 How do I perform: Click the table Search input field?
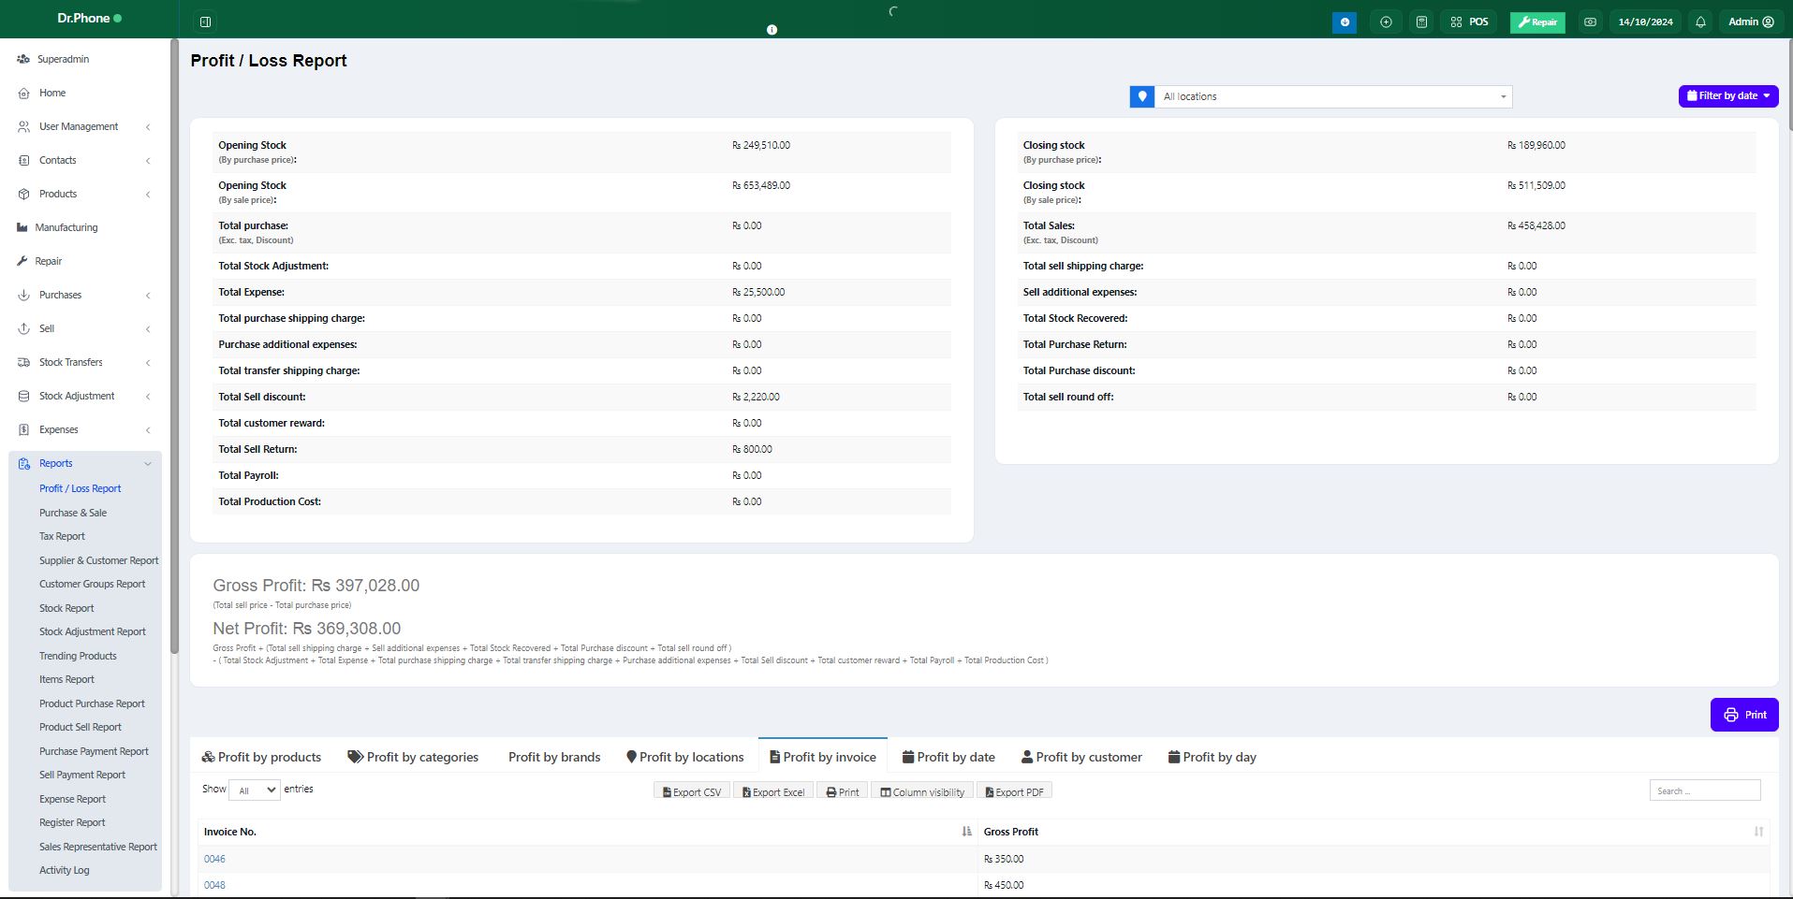1704,790
